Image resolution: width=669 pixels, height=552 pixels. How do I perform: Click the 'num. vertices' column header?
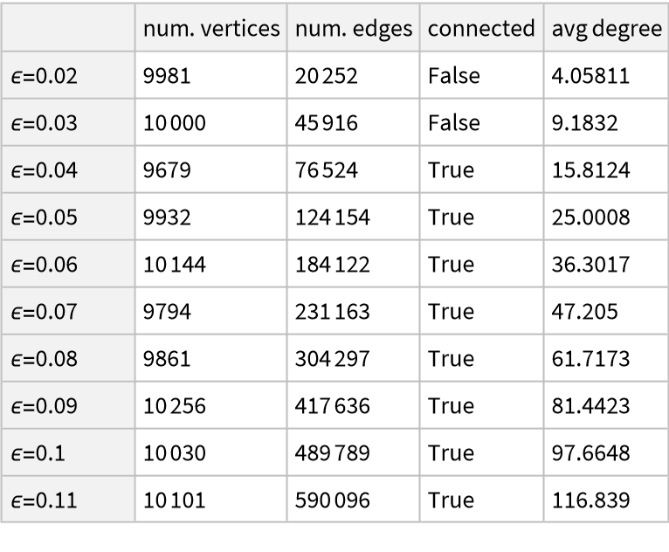coord(210,29)
